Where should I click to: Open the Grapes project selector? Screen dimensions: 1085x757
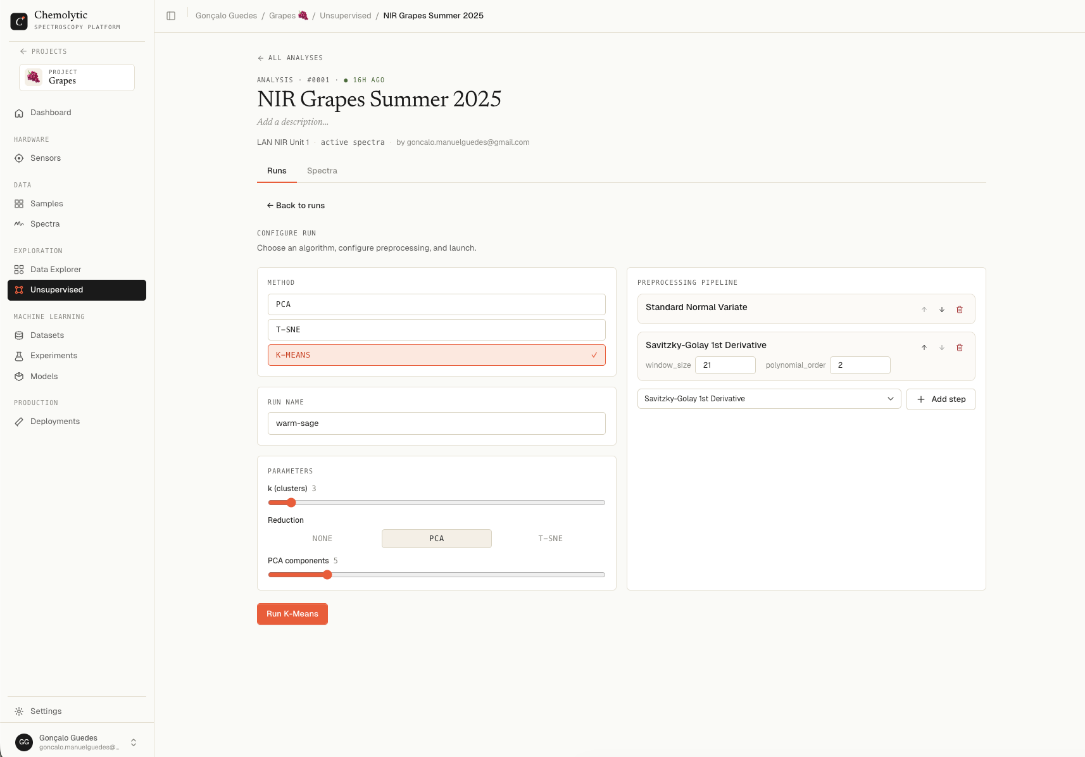[x=77, y=77]
